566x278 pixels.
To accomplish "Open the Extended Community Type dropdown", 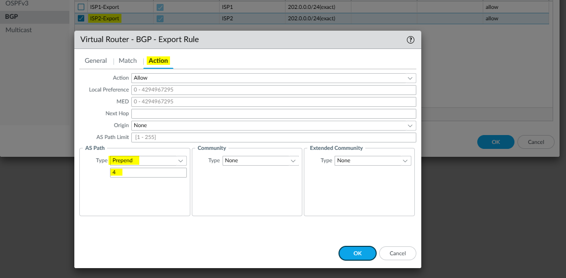I will [373, 161].
